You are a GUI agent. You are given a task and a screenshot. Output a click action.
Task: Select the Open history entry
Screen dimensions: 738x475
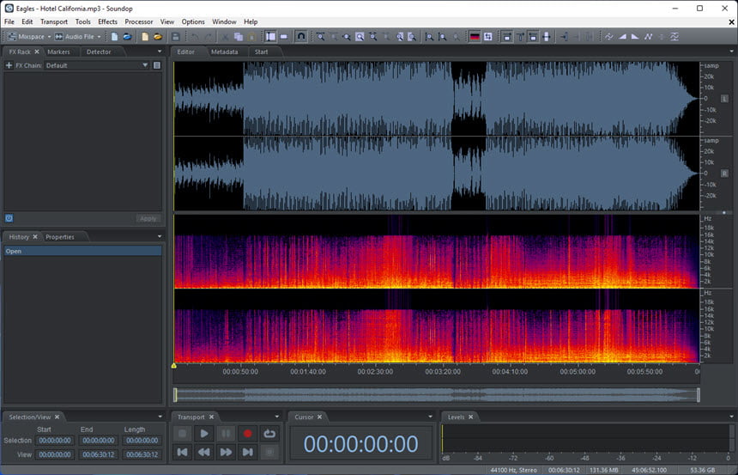[x=83, y=251]
